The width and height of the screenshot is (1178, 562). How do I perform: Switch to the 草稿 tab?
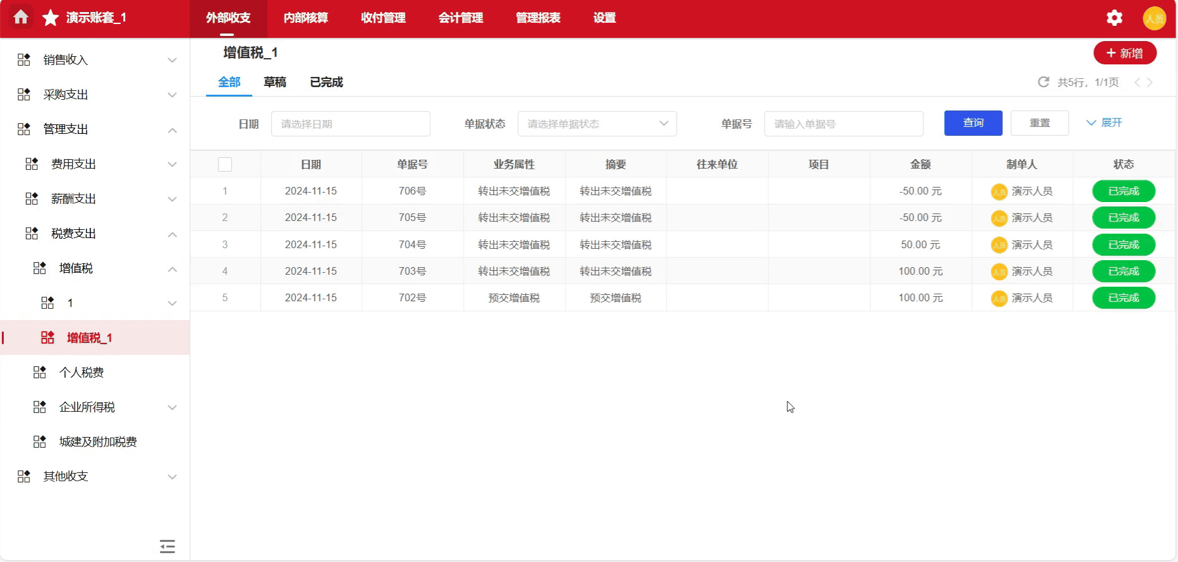tap(275, 82)
